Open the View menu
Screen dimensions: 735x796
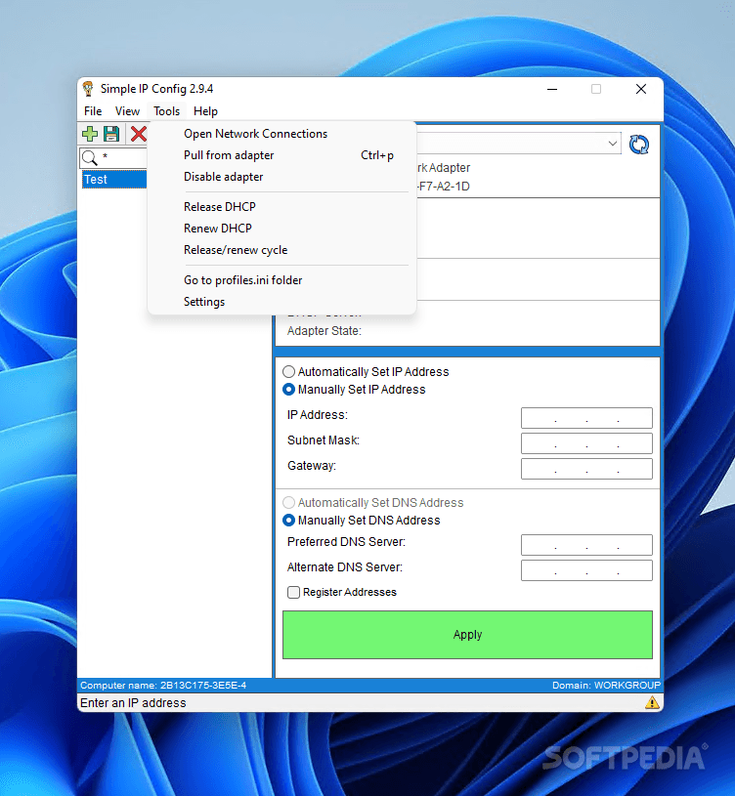127,111
